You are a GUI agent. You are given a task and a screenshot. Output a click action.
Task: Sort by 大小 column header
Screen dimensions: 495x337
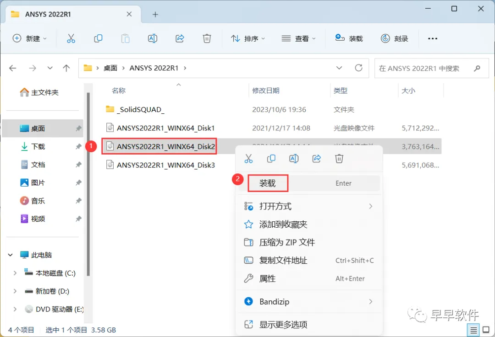click(x=408, y=91)
